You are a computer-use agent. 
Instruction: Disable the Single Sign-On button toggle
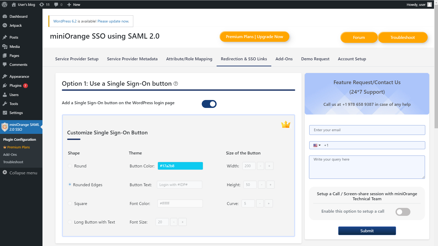(x=209, y=104)
